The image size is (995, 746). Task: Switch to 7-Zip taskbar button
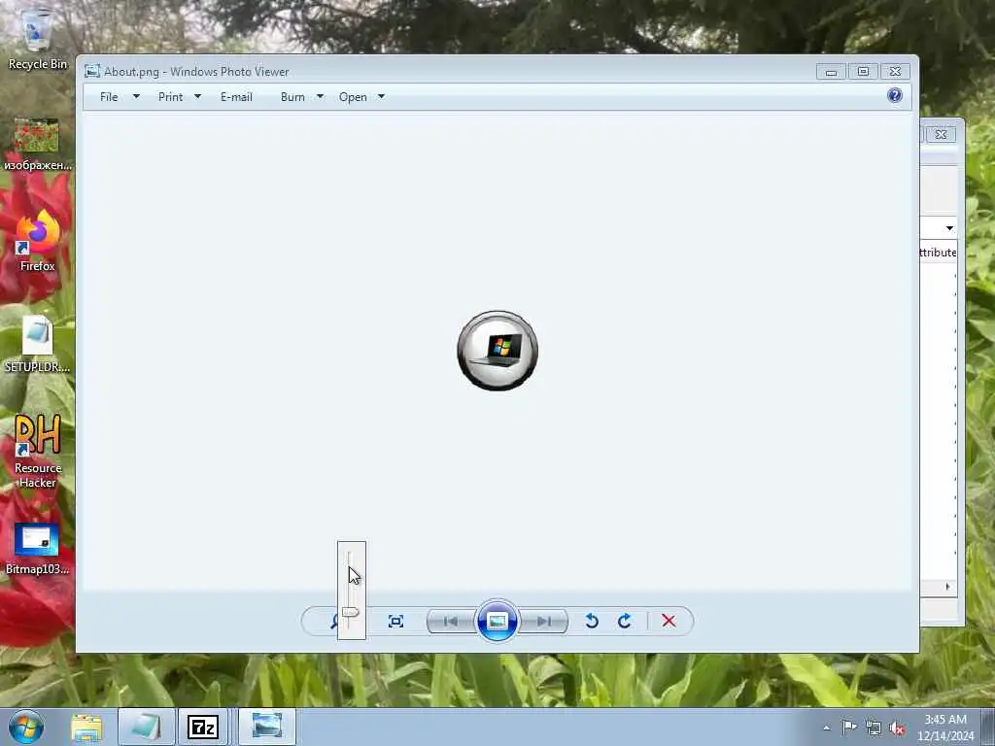coord(204,727)
